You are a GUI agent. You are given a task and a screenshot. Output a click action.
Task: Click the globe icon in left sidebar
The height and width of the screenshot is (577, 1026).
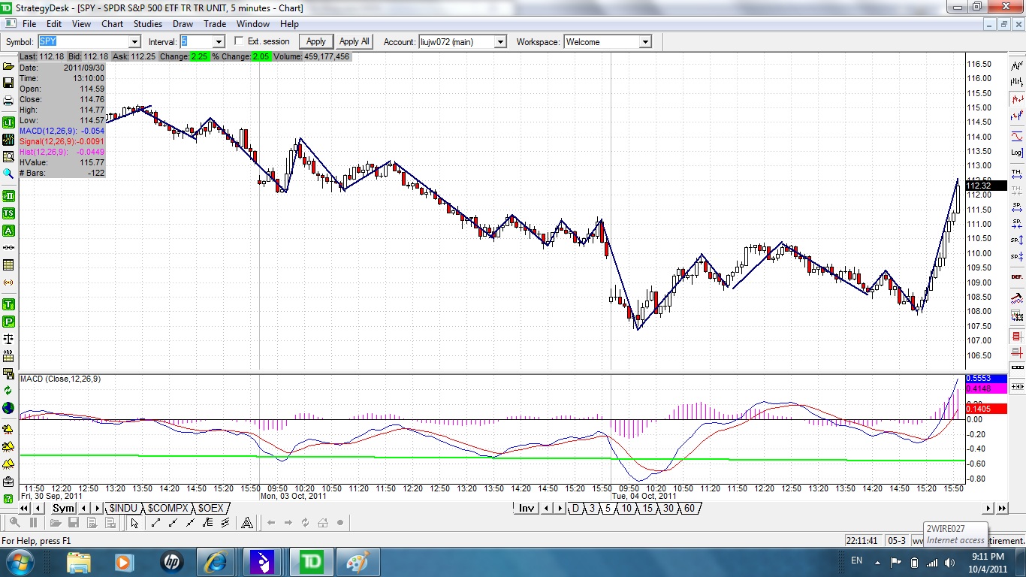click(x=8, y=408)
